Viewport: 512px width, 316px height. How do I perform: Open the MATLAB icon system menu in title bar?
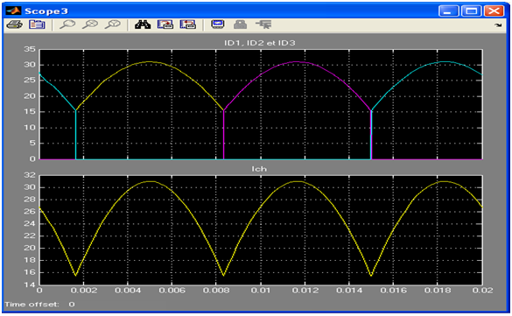pos(13,11)
